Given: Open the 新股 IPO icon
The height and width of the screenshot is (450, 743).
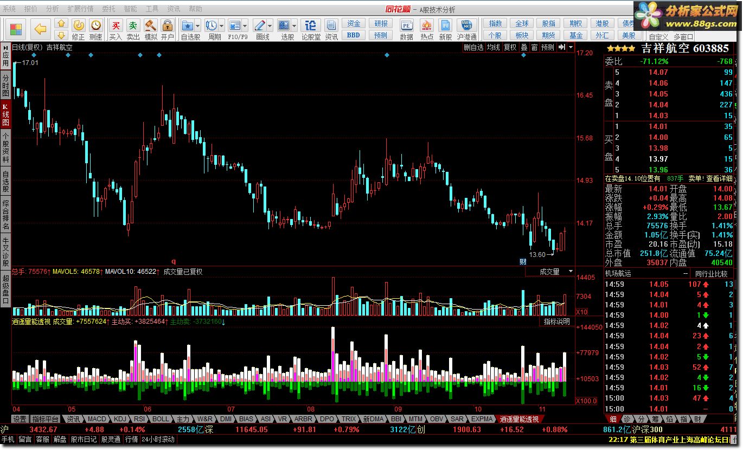Looking at the screenshot, I should pos(445,25).
